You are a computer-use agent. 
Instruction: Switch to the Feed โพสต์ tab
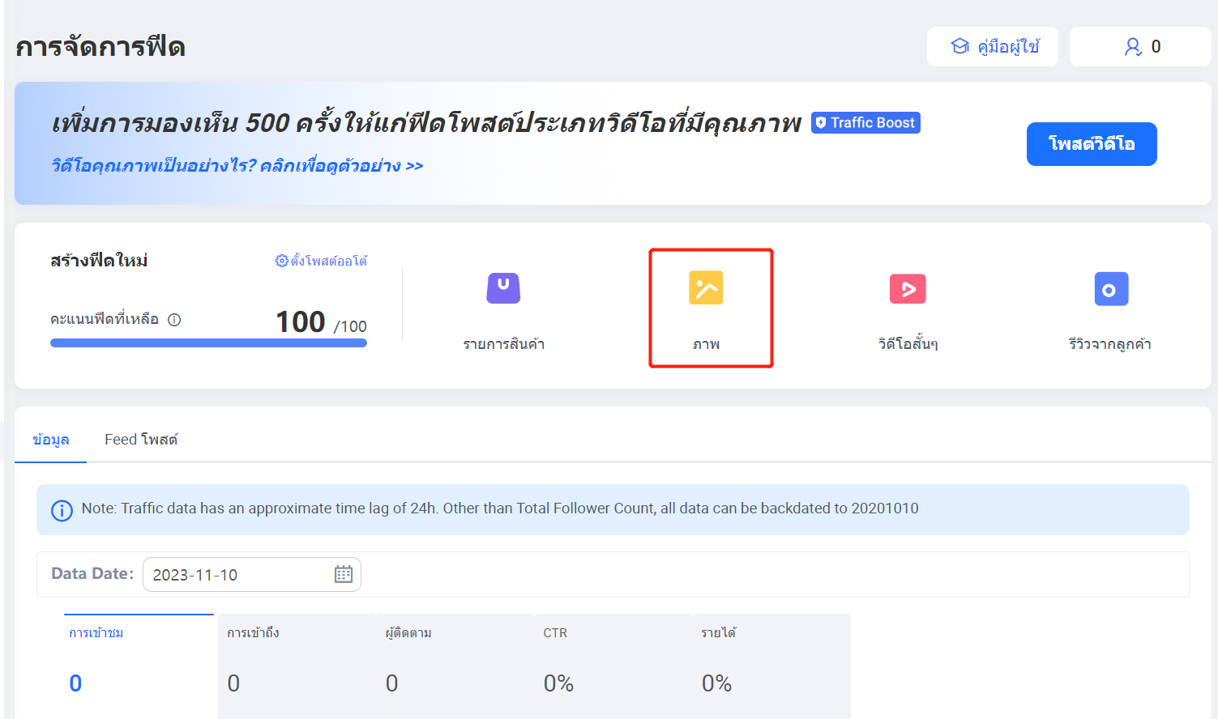(141, 440)
